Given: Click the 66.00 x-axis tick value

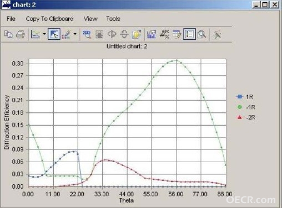Looking at the screenshot, I should coord(176,194).
